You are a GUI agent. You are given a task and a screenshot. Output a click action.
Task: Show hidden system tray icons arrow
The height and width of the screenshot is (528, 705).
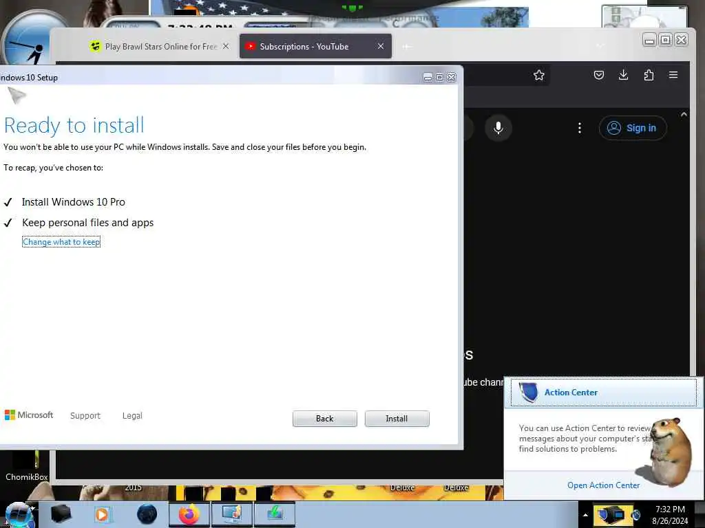585,515
